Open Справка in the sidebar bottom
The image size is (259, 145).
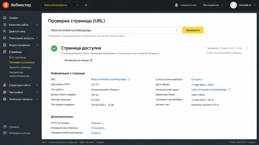pyautogui.click(x=14, y=127)
